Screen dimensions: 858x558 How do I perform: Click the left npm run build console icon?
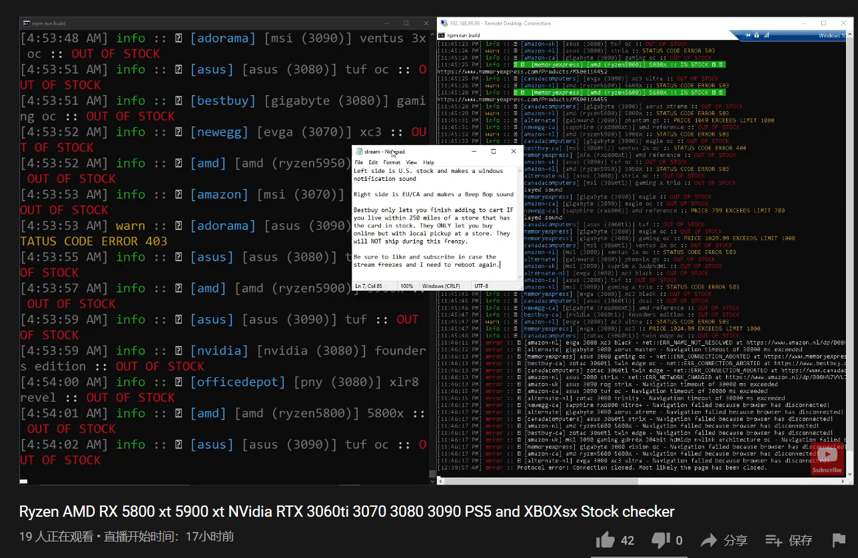[x=26, y=23]
